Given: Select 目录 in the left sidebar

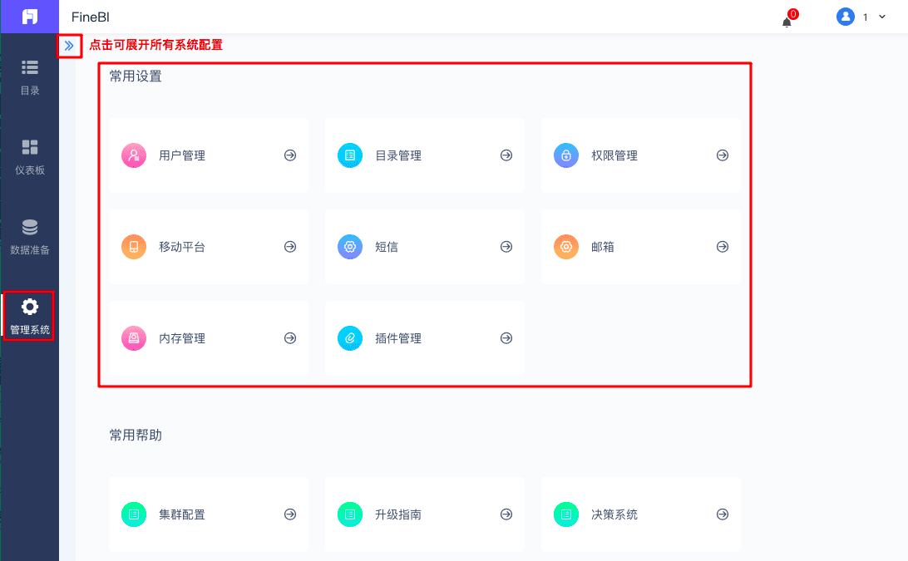Looking at the screenshot, I should tap(30, 76).
